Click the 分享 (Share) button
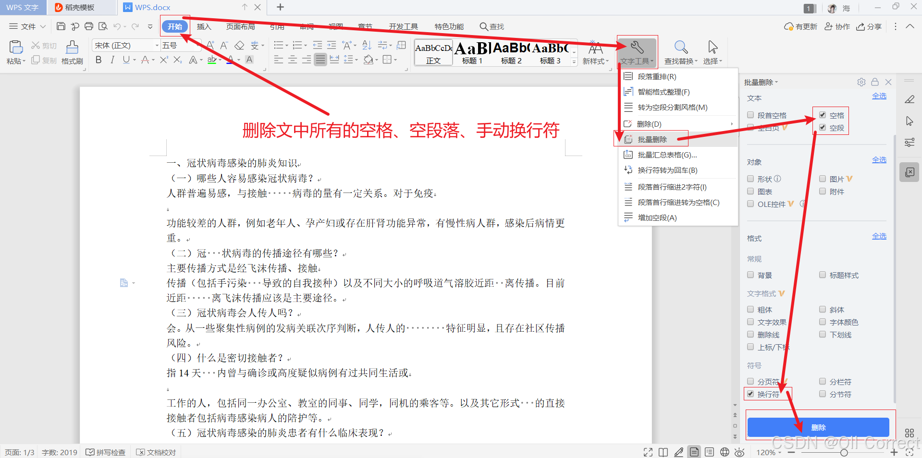This screenshot has width=922, height=458. point(869,26)
